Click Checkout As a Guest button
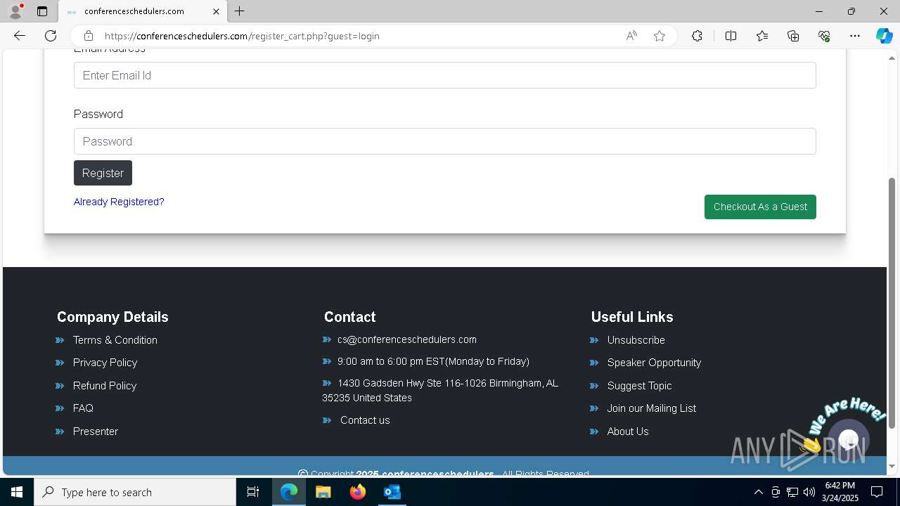 (760, 207)
